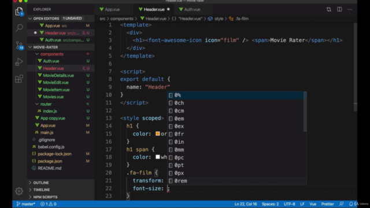
Task: Open the Manage gear menu
Action: [x=19, y=191]
